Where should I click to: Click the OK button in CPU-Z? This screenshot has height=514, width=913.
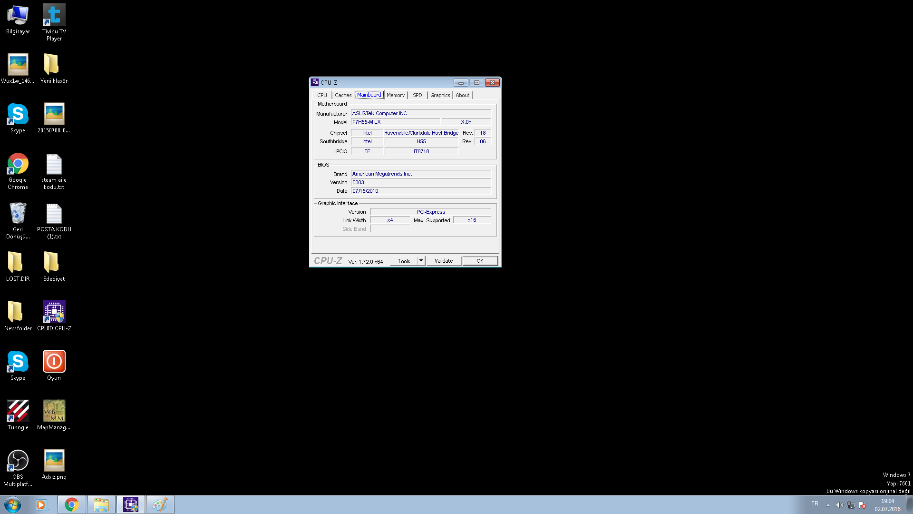click(x=480, y=261)
